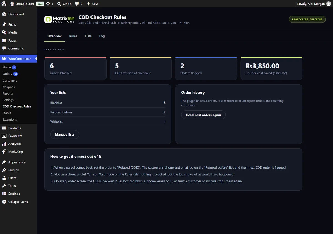
Task: Open the WordPress logo menu
Action: [x=4, y=4]
